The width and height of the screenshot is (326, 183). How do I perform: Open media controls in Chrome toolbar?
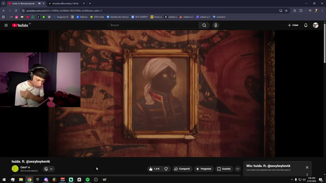tap(310, 11)
